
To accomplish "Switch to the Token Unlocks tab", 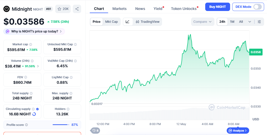I will pos(184,9).
